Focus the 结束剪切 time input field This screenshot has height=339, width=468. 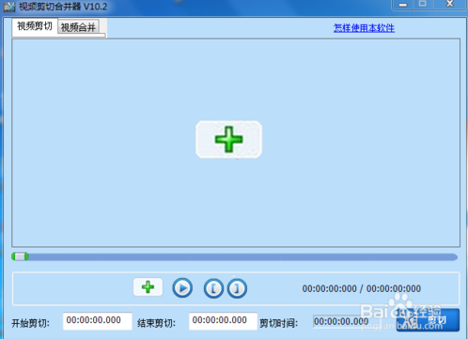(x=223, y=321)
